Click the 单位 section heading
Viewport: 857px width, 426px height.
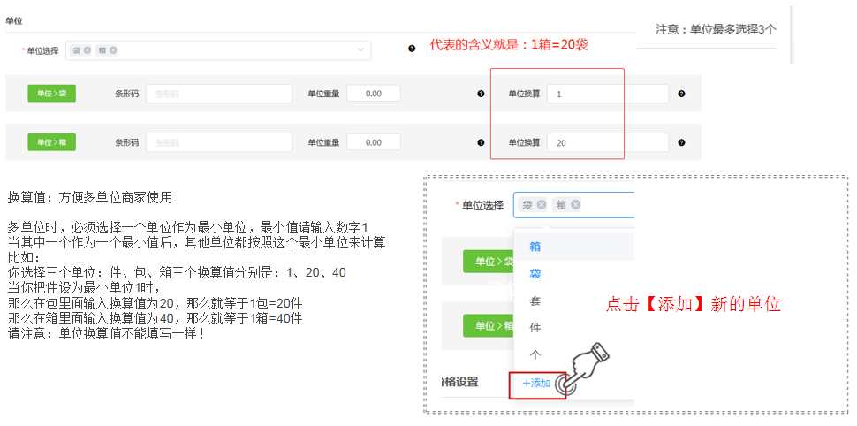coord(13,21)
